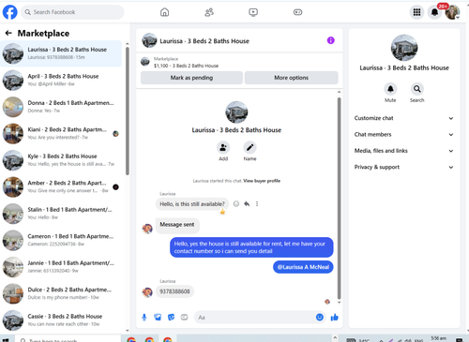Search in conversation magnifier icon

tap(417, 89)
